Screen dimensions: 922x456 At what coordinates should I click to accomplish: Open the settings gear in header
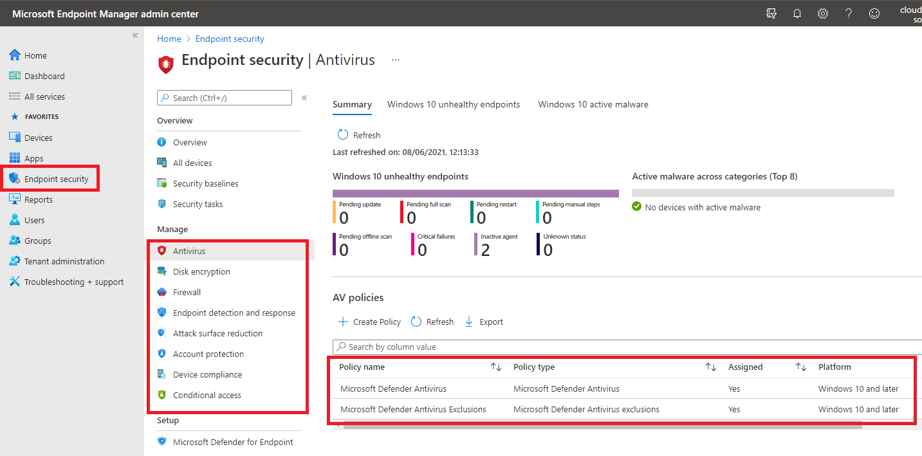(822, 14)
